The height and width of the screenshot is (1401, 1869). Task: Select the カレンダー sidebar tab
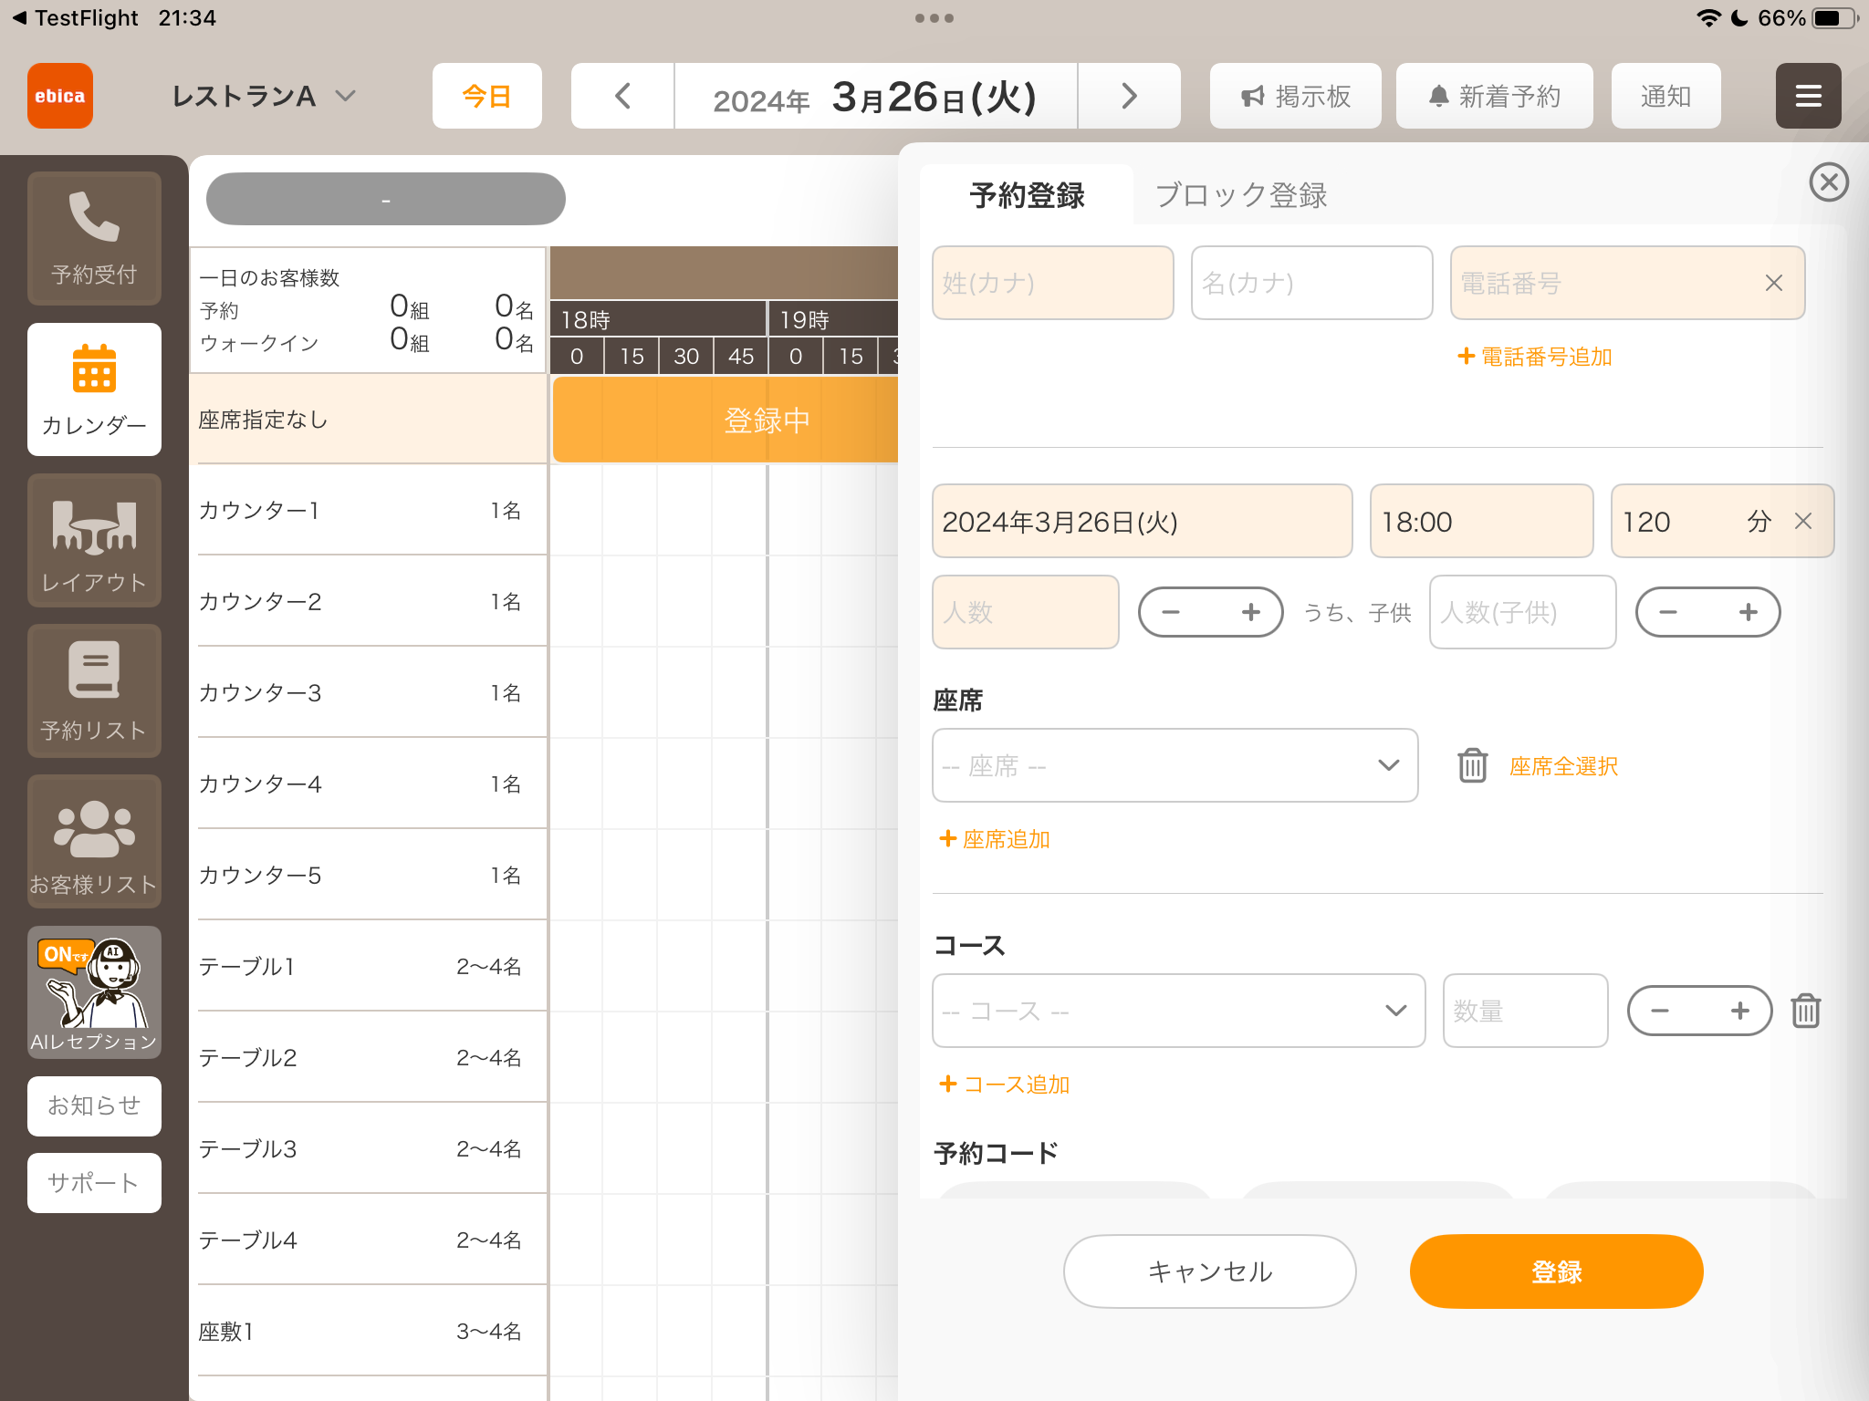click(x=94, y=389)
